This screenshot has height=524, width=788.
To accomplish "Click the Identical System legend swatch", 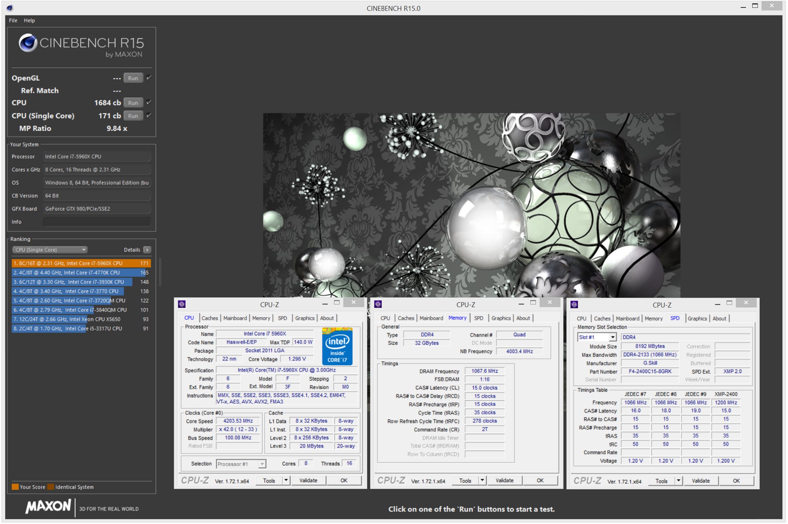I will (x=51, y=487).
